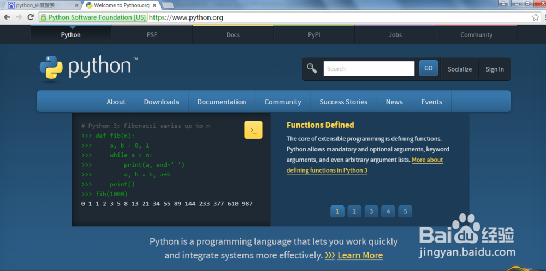Show slide 4 of code examples
The width and height of the screenshot is (546, 271).
[388, 211]
